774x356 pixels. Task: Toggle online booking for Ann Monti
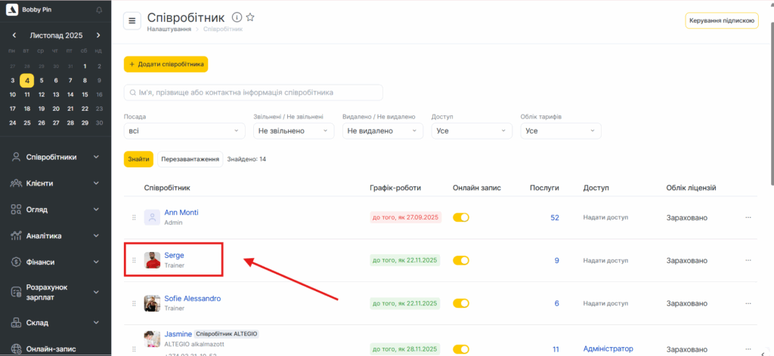point(461,217)
